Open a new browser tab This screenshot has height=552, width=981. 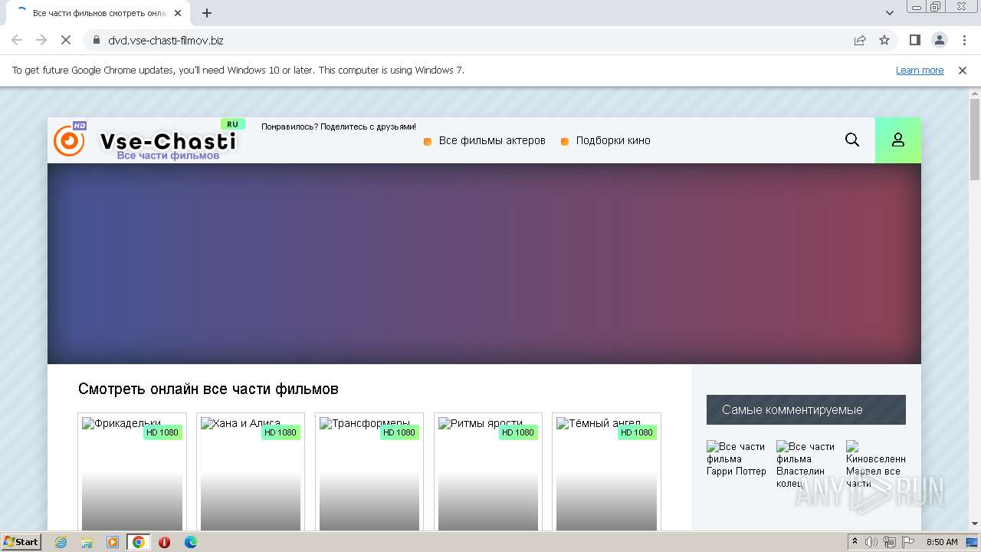coord(207,13)
